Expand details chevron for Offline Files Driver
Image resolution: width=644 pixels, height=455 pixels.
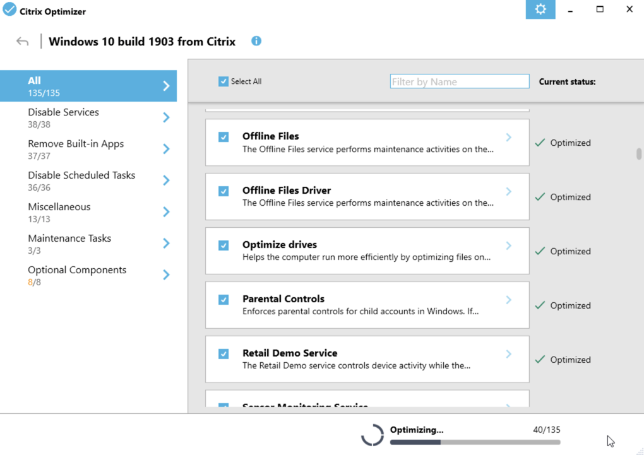click(508, 191)
